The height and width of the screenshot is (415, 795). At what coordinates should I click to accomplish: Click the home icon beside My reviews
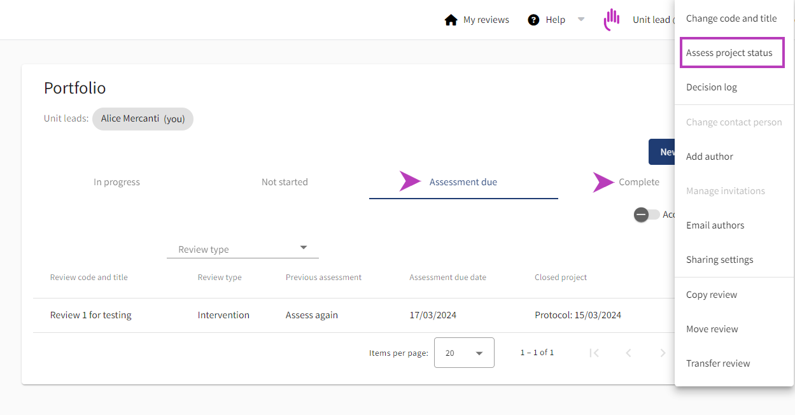tap(451, 20)
